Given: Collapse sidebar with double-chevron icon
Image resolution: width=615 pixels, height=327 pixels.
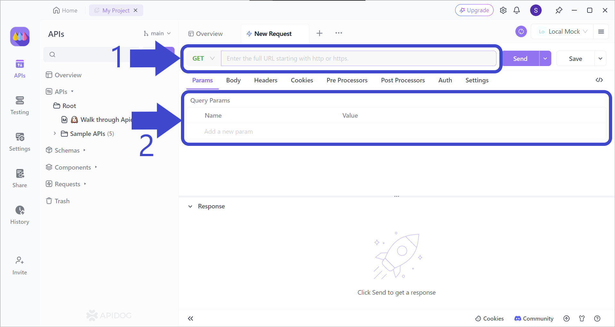Looking at the screenshot, I should tap(191, 318).
